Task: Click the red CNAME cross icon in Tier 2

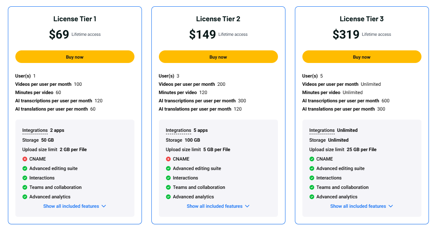Action: [x=168, y=159]
